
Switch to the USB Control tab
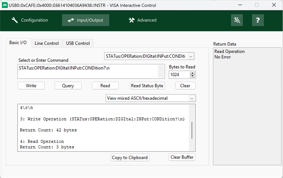point(78,43)
